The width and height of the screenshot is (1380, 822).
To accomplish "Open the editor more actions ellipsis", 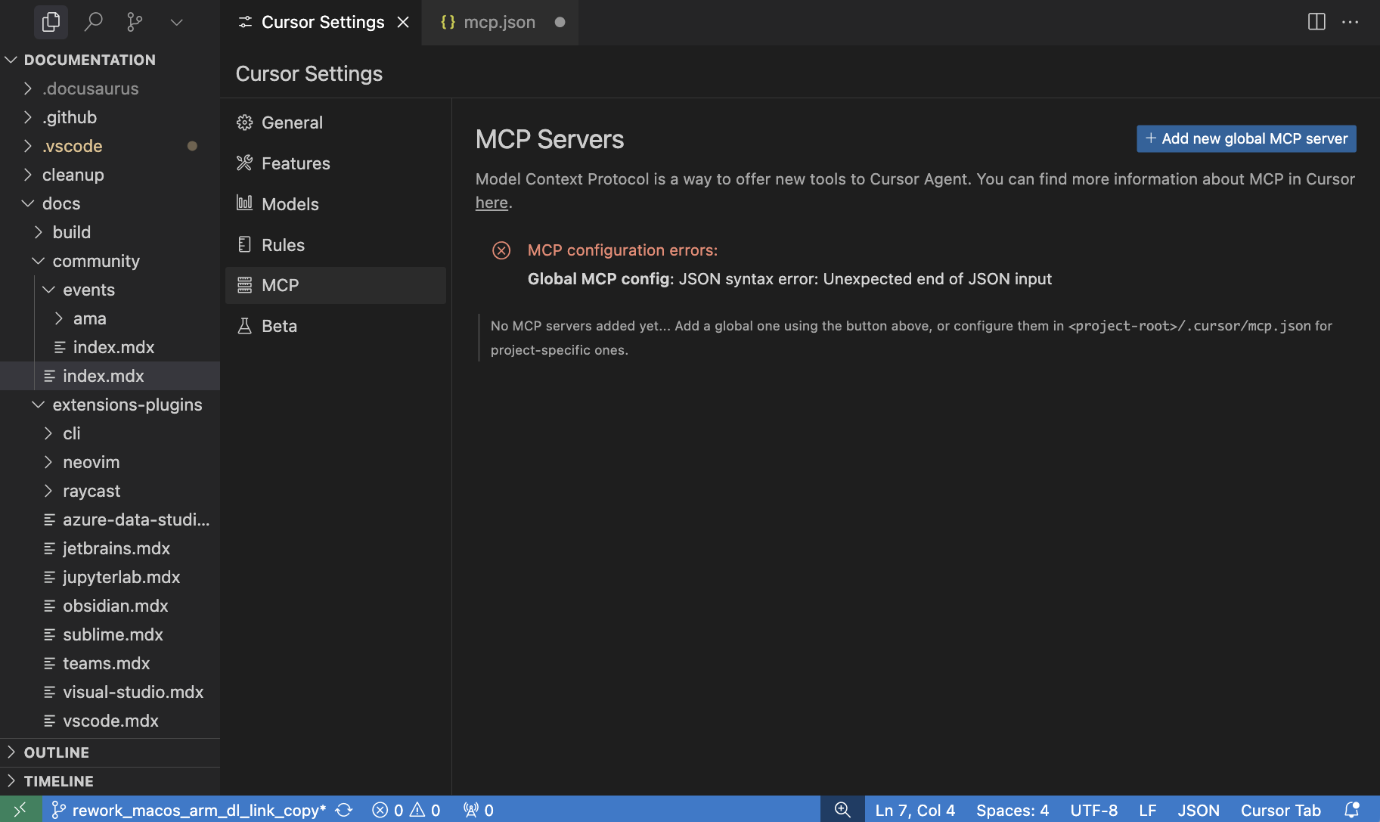I will click(1350, 22).
